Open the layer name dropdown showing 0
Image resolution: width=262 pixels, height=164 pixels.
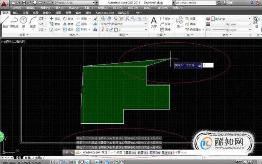(x=124, y=30)
